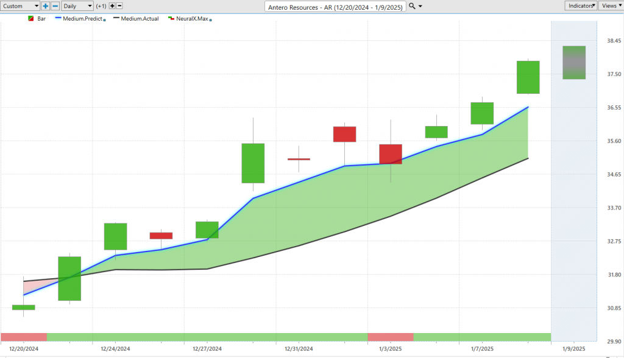Click the 33.70 price axis label
Image resolution: width=624 pixels, height=358 pixels.
(x=614, y=208)
